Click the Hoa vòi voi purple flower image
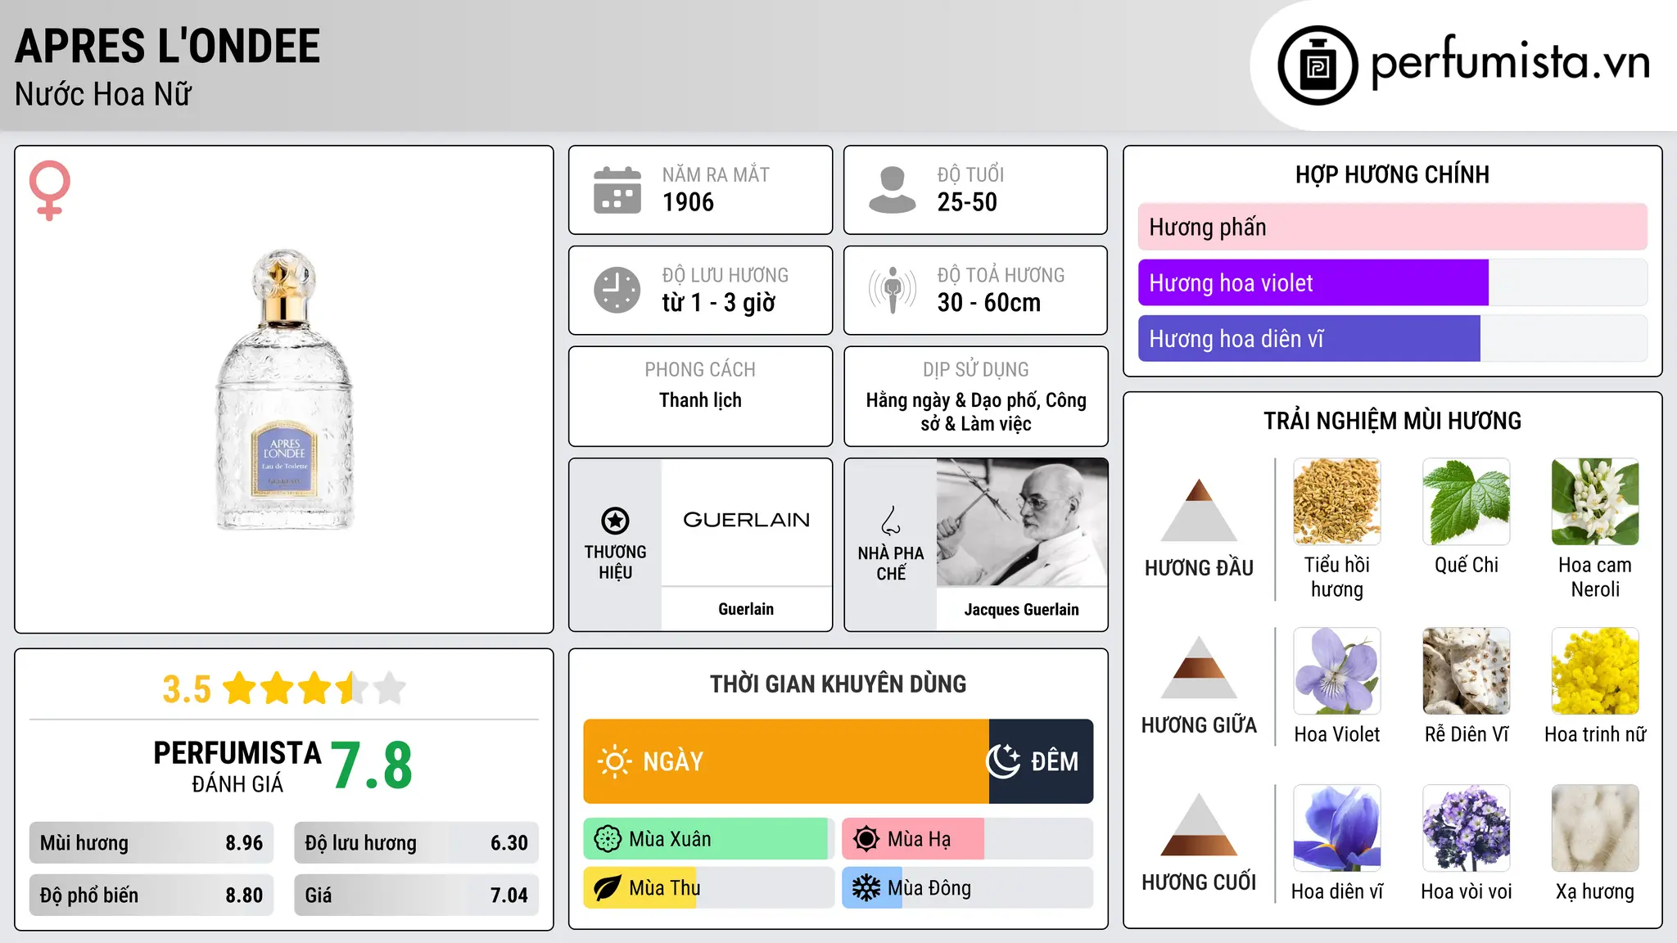Viewport: 1677px width, 943px height. [x=1467, y=828]
